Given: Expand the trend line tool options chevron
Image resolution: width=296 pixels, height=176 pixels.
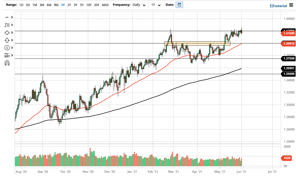Looking at the screenshot, I should click(x=12, y=17).
